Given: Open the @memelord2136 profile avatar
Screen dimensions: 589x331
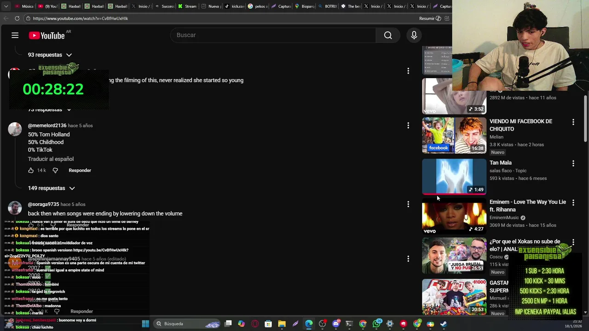Looking at the screenshot, I should pyautogui.click(x=15, y=129).
